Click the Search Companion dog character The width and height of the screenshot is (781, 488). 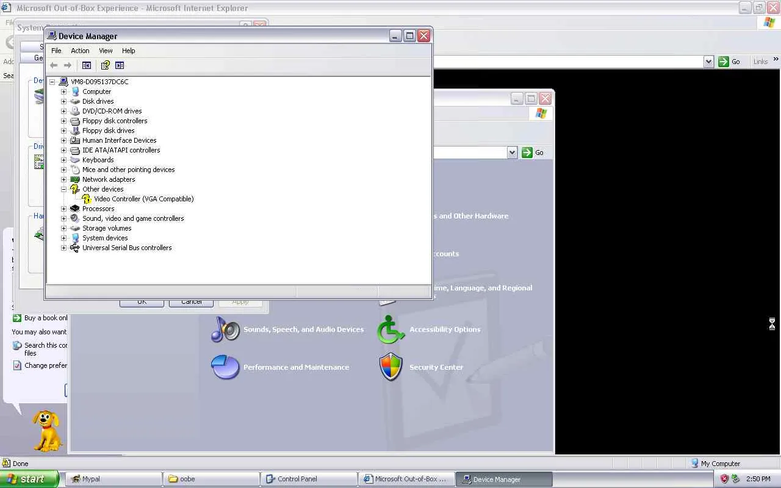tap(47, 430)
